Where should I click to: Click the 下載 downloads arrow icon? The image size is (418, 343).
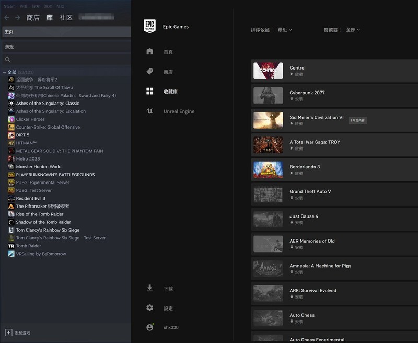[x=150, y=288]
